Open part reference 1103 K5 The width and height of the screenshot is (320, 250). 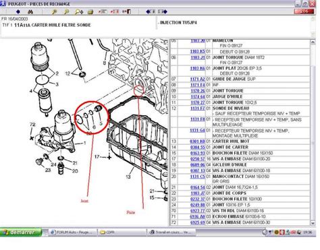(198, 51)
